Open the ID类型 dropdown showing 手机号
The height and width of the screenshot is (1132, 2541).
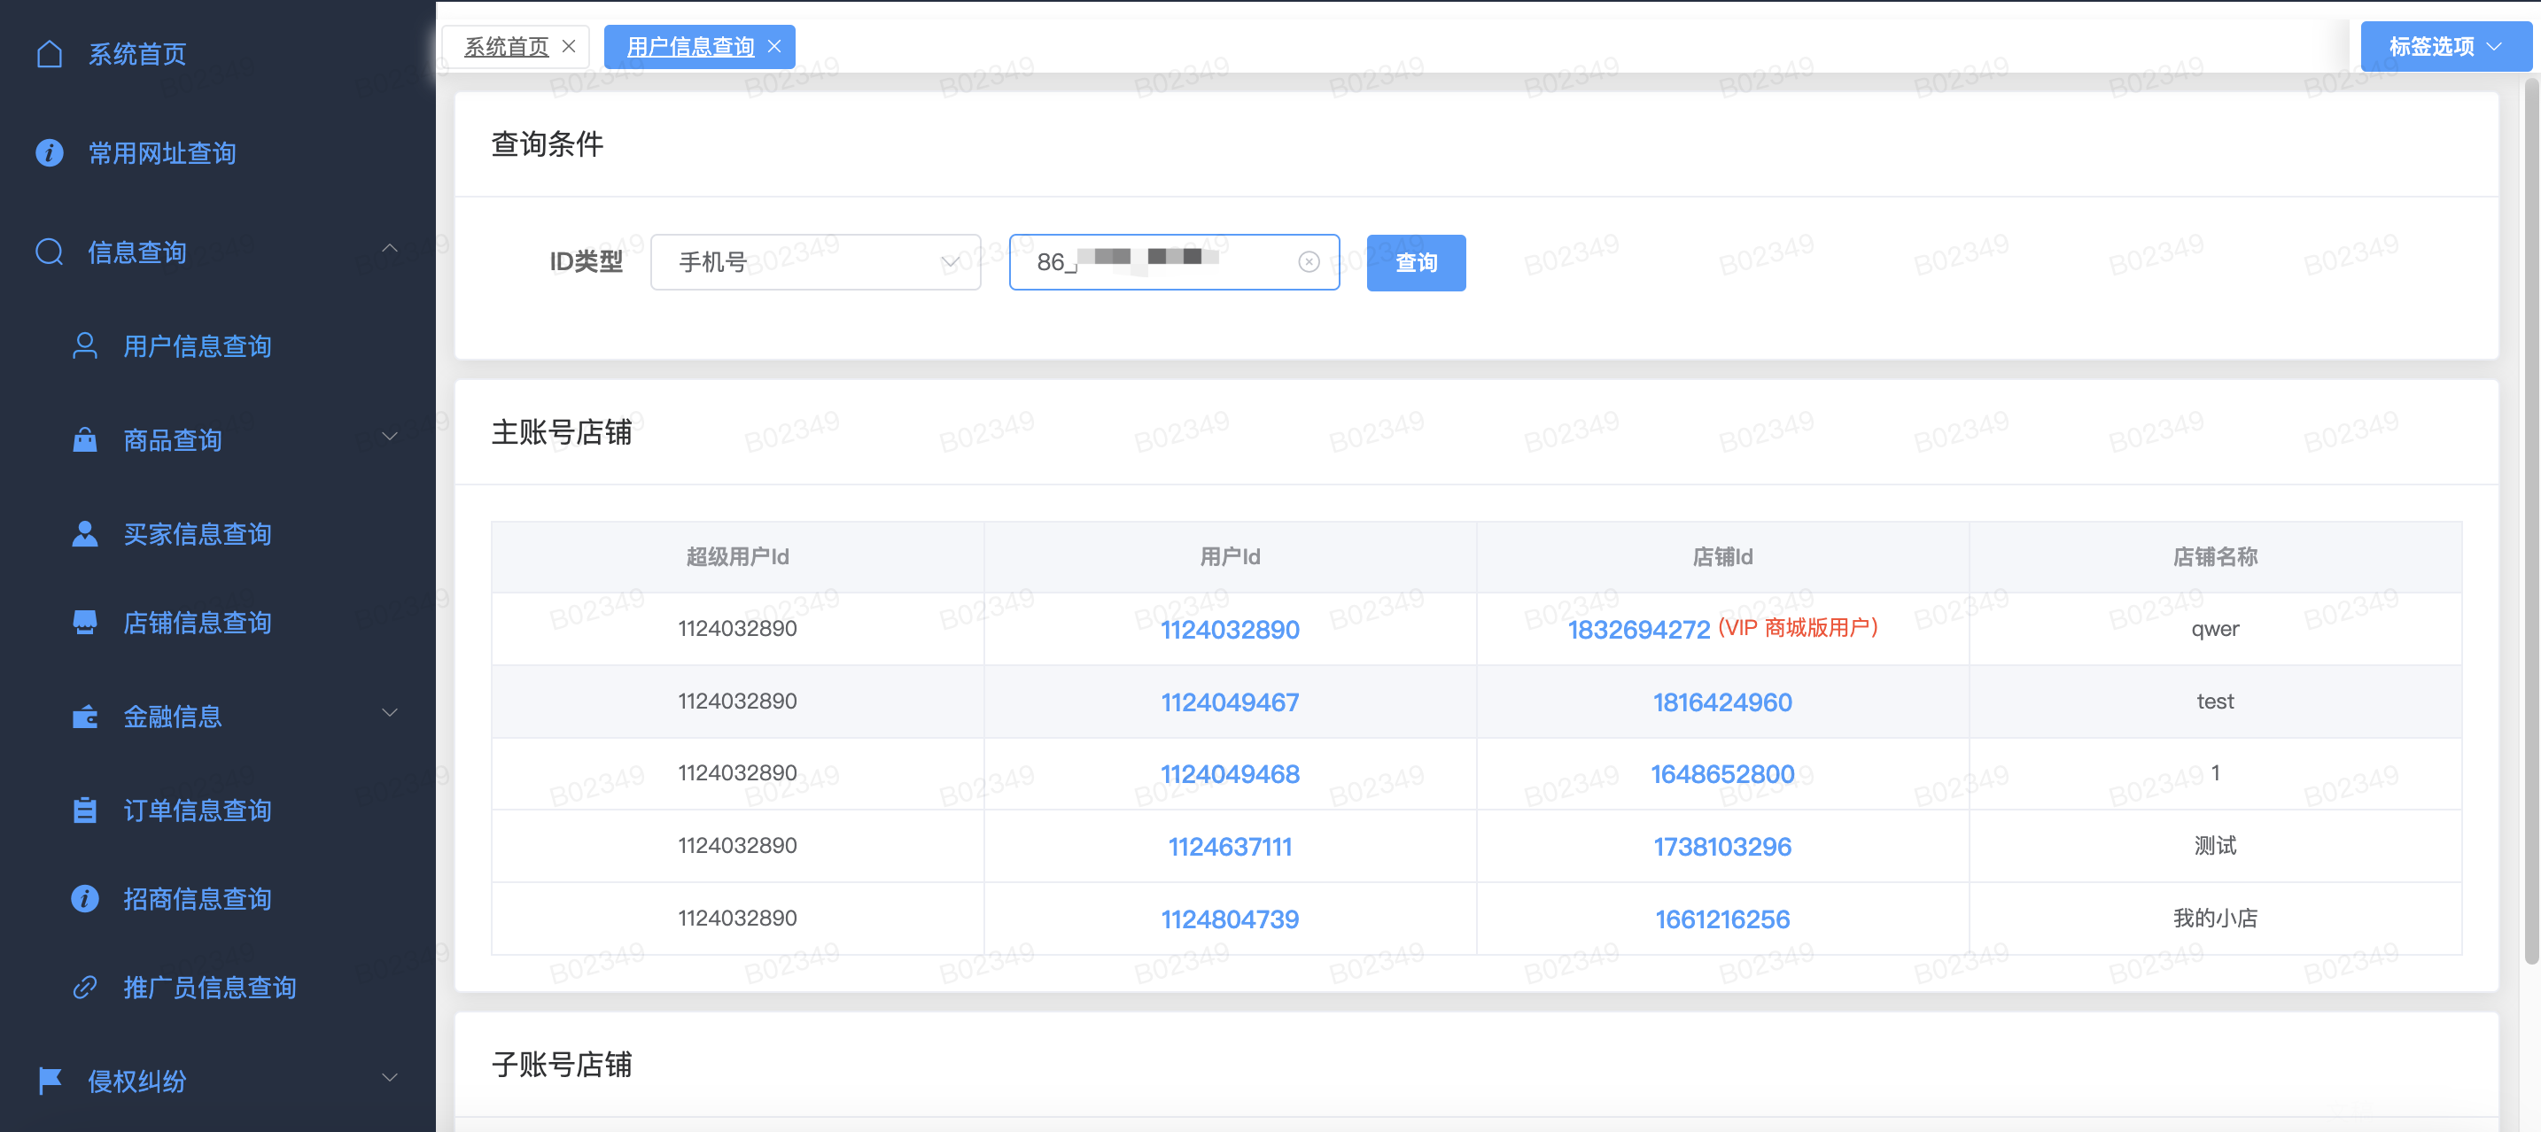[x=816, y=262]
